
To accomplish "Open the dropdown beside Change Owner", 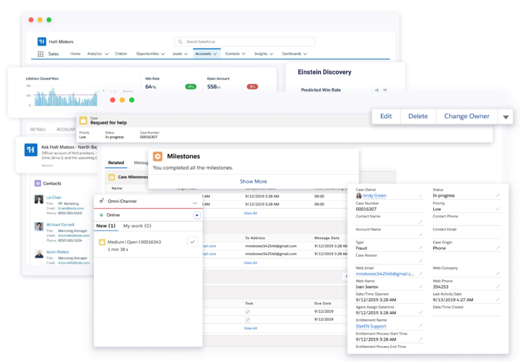I will point(505,116).
